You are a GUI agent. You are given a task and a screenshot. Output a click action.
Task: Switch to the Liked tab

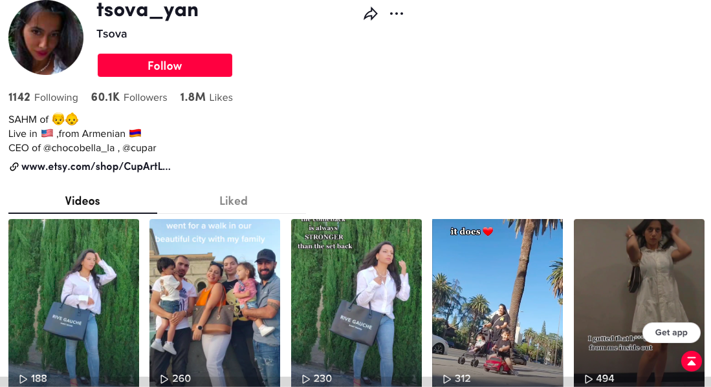(x=233, y=201)
